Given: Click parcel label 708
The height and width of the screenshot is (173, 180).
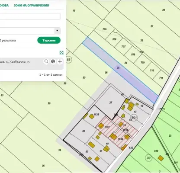Looking at the screenshot, I should tap(133, 54).
